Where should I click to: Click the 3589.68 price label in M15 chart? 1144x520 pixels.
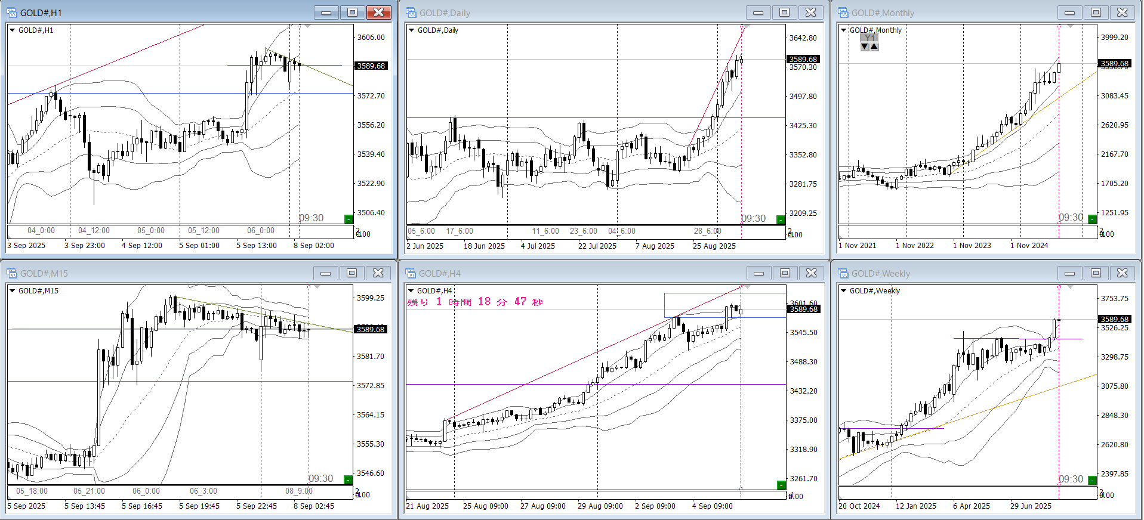coord(371,329)
